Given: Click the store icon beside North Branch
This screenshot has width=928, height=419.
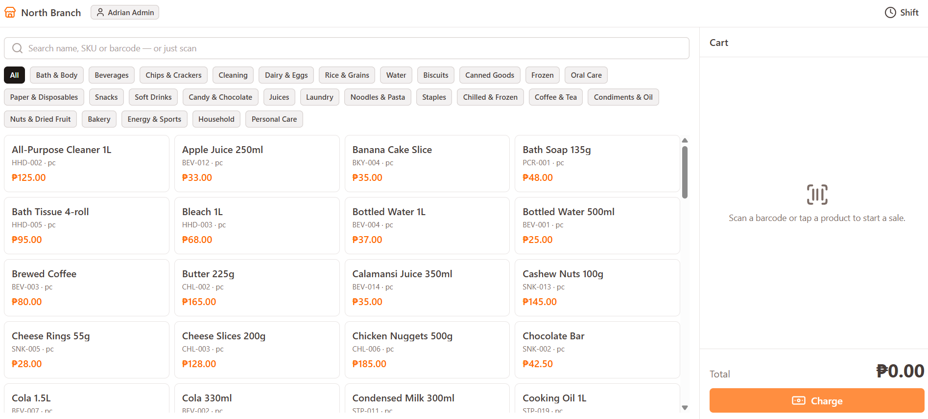Looking at the screenshot, I should click(x=10, y=13).
